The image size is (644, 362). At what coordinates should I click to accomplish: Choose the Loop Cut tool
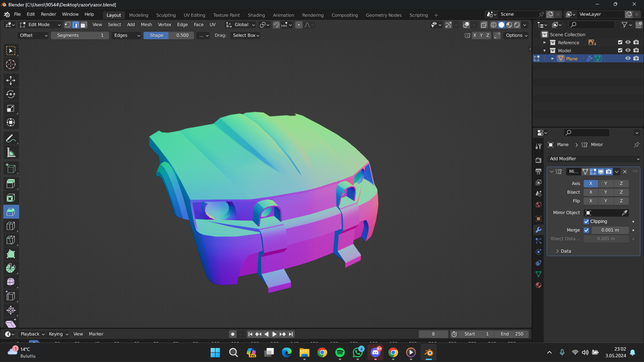pyautogui.click(x=11, y=226)
